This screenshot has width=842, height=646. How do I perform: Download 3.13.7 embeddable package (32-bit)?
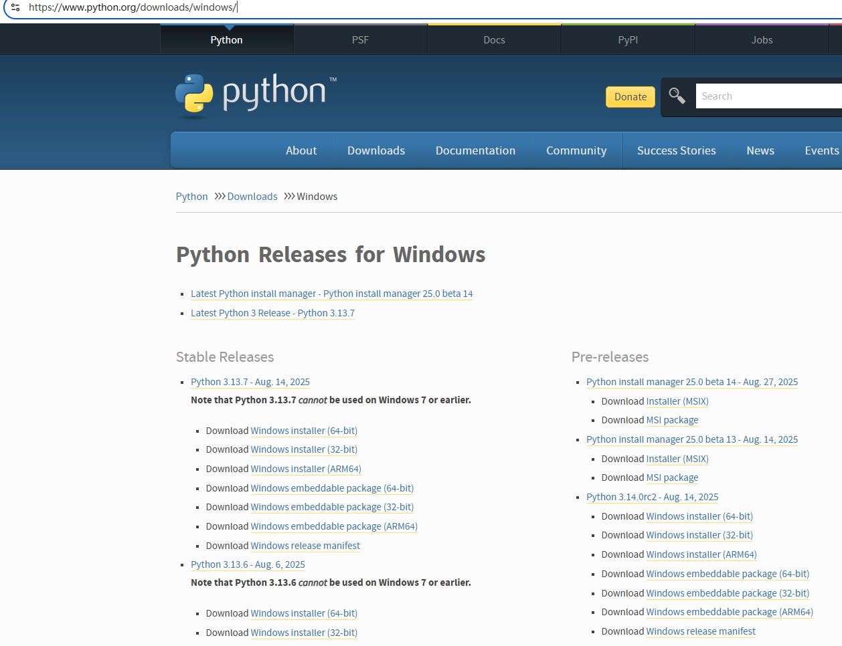[332, 507]
